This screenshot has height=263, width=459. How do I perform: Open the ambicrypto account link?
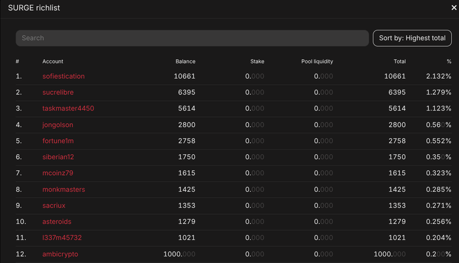[x=60, y=254]
